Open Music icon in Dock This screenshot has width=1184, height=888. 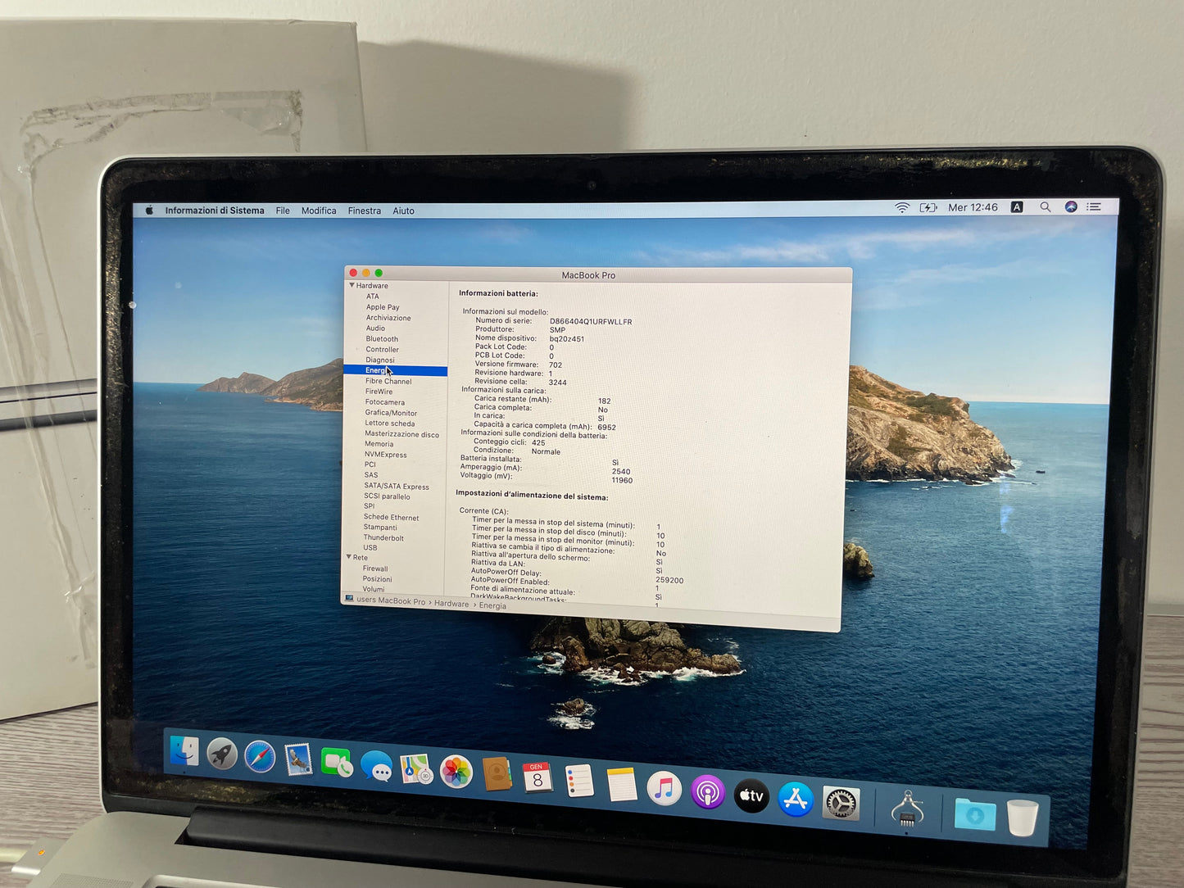coord(664,788)
